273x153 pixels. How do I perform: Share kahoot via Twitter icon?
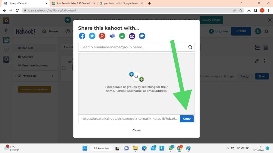click(x=92, y=36)
